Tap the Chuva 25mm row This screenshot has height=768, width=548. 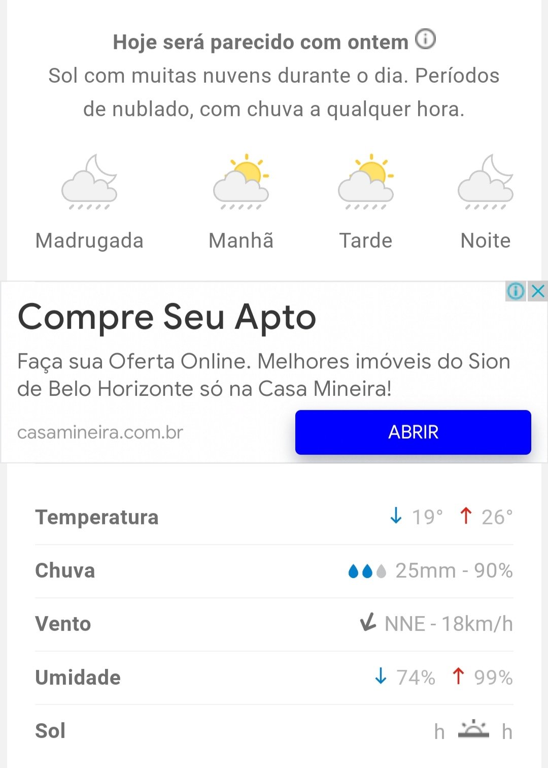274,571
